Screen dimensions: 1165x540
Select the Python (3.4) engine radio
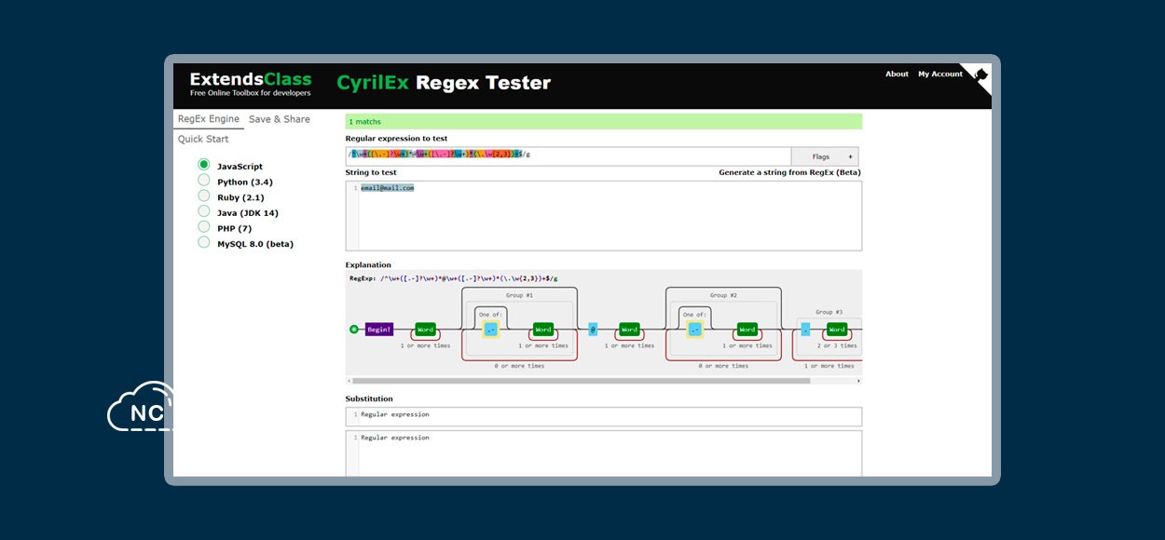coord(203,181)
